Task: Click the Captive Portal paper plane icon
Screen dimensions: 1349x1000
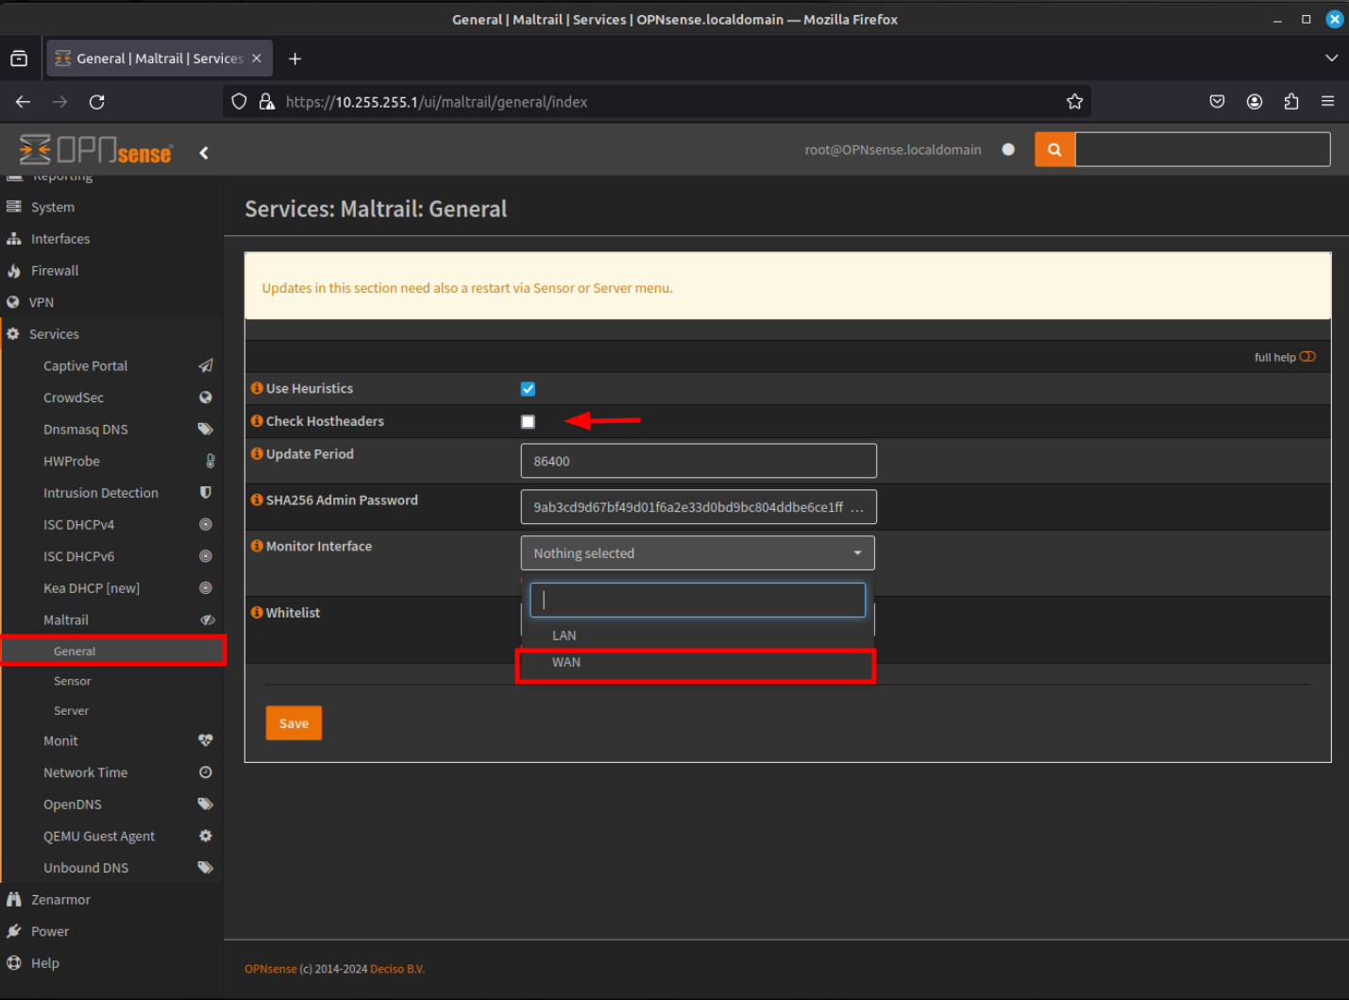Action: click(x=206, y=365)
